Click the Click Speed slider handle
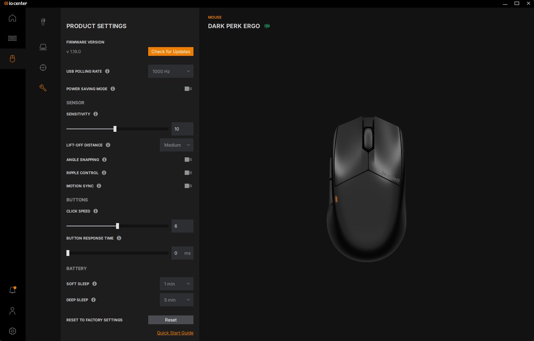Screen dimensions: 534x341 118,226
